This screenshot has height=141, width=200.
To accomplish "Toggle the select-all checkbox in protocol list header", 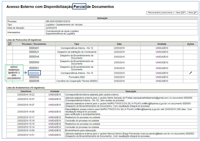I will [10, 44].
